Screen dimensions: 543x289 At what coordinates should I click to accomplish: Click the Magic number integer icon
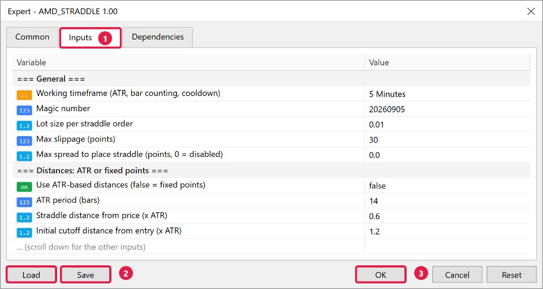tap(24, 110)
